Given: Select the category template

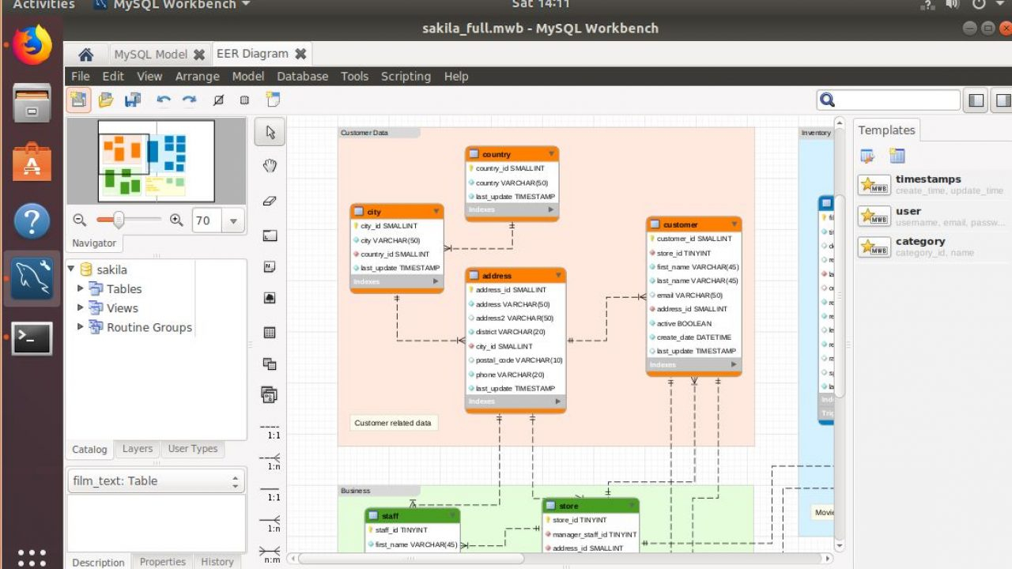Looking at the screenshot, I should [931, 247].
